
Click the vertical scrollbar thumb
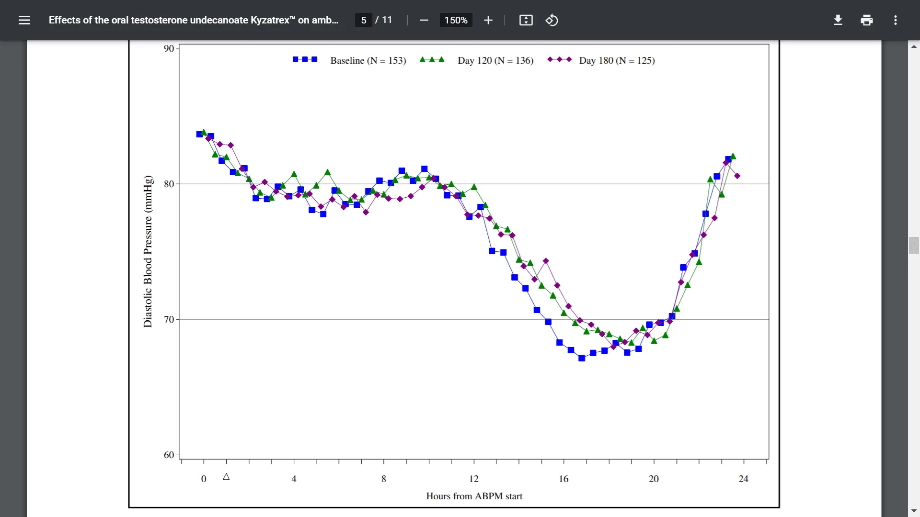click(914, 246)
